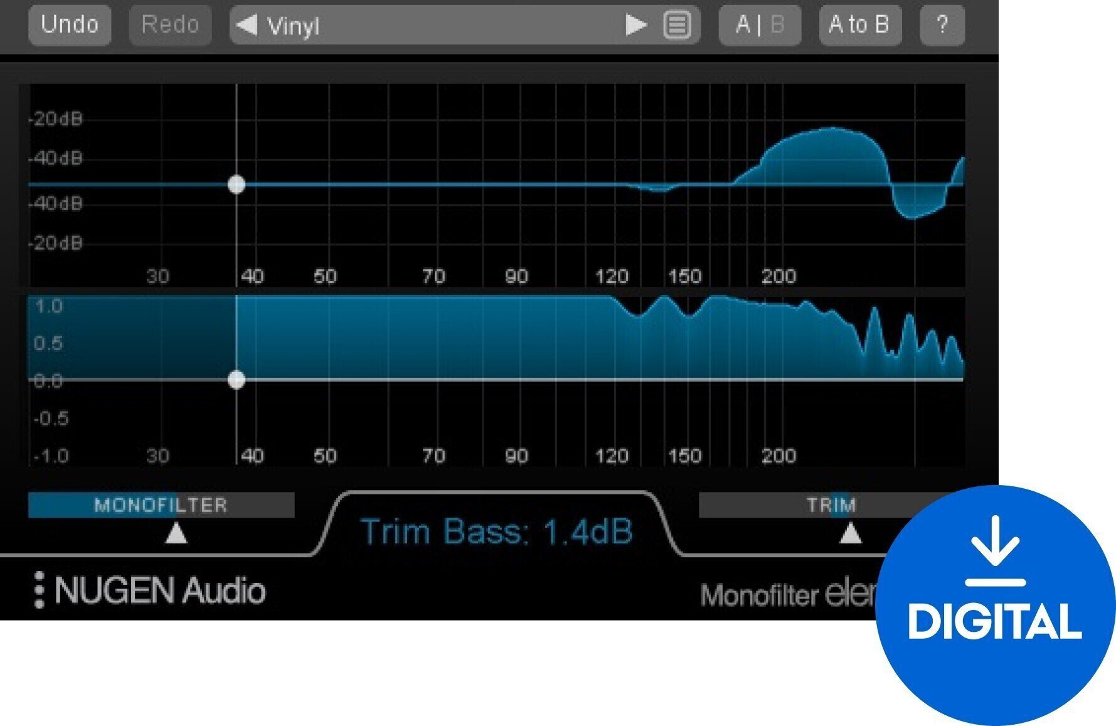Click the Undo button
Viewport: 1116px width, 726px height.
pyautogui.click(x=69, y=26)
